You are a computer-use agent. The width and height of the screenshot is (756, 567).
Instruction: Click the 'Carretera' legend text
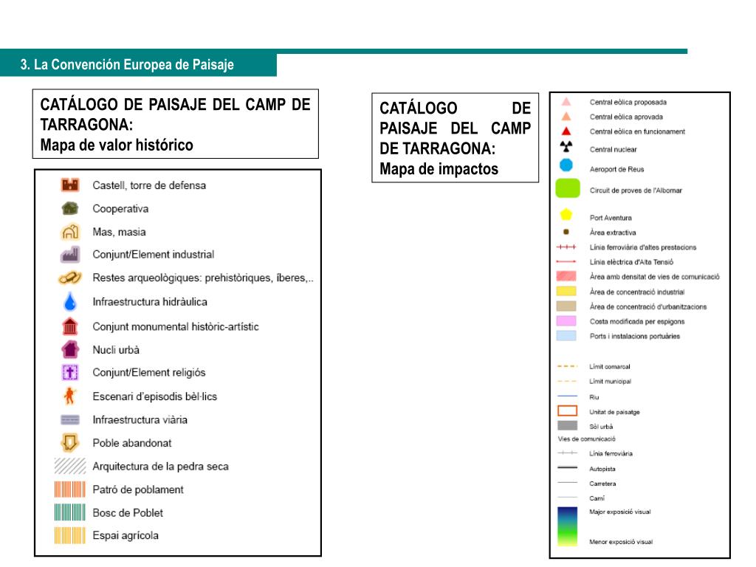click(x=602, y=483)
